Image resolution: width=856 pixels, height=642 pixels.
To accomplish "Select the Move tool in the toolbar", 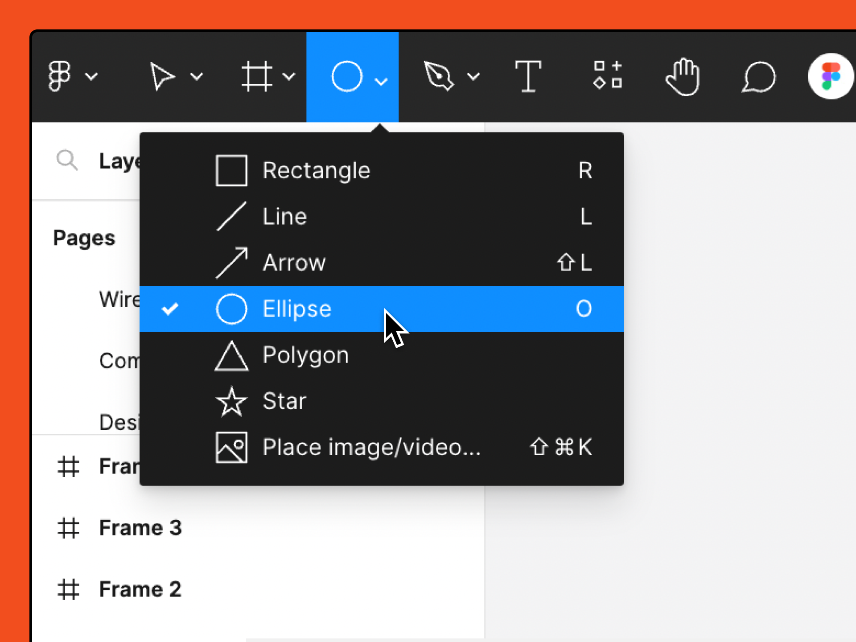I will click(x=163, y=76).
